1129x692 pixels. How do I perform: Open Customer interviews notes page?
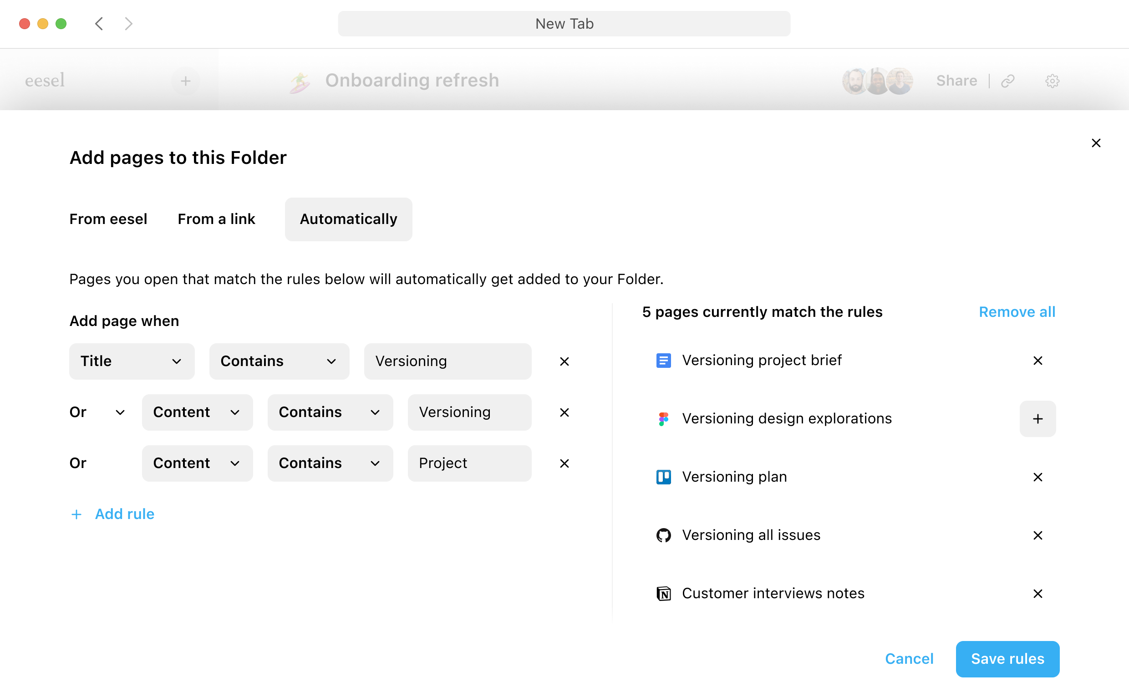(773, 593)
